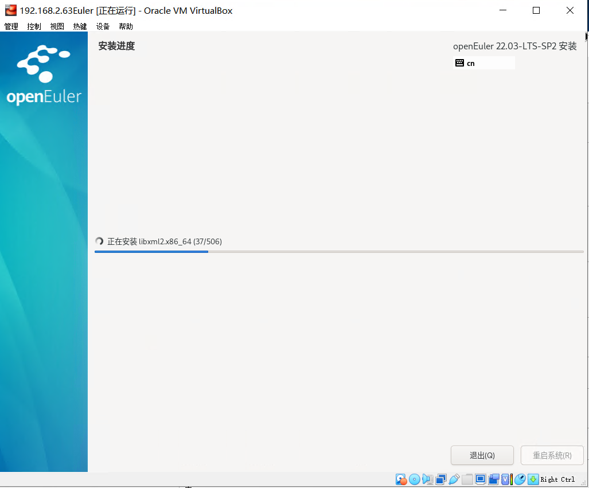Screen dimensions: 589x488
Task: Click the display monitor status icon
Action: pos(481,479)
